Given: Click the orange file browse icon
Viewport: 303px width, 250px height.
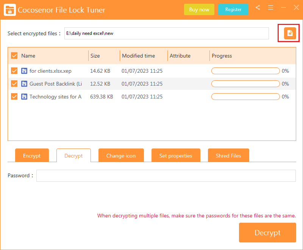Looking at the screenshot, I should [x=290, y=33].
